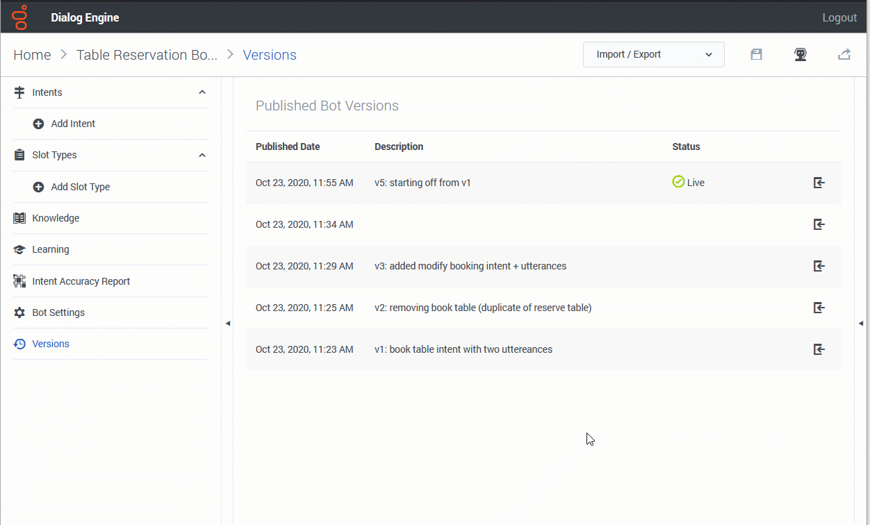This screenshot has height=525, width=870.
Task: Click the publish share arrow icon
Action: 844,54
